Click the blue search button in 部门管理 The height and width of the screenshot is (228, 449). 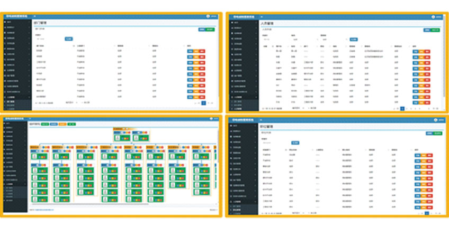pos(68,39)
